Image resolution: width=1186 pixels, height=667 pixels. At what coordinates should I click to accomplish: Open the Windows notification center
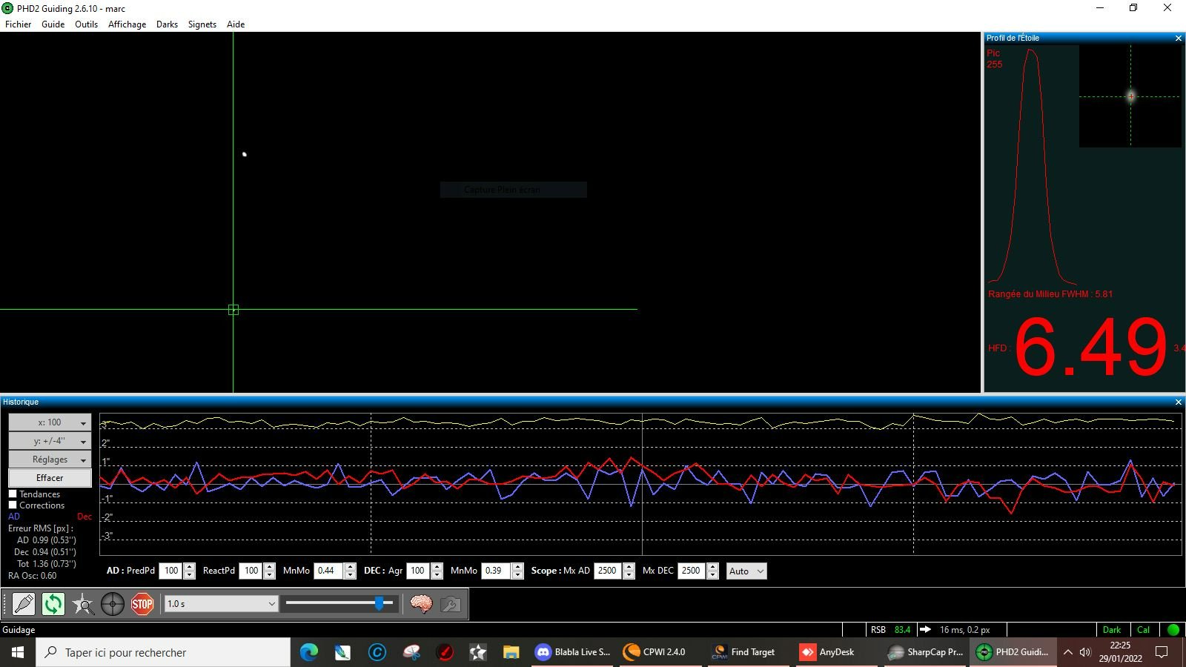click(x=1162, y=652)
